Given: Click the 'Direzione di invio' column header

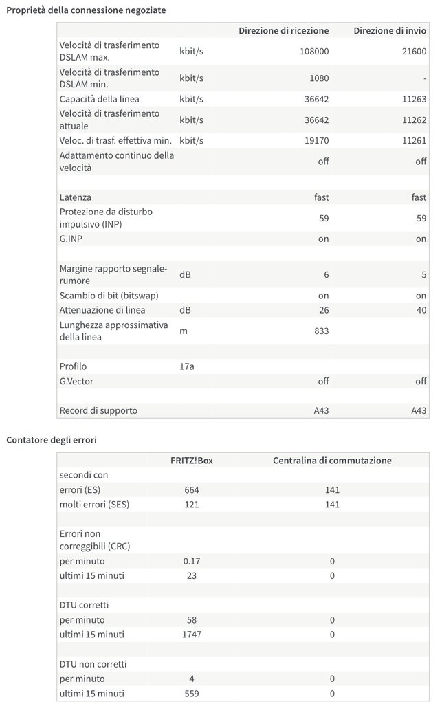Looking at the screenshot, I should [390, 31].
